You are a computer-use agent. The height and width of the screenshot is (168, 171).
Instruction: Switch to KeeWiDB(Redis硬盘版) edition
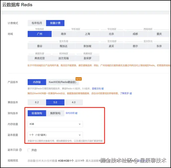coord(62,82)
